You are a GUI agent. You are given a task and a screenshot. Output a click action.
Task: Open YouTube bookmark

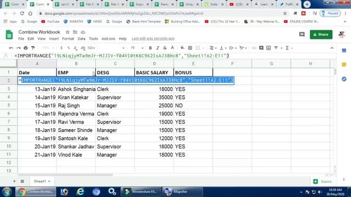50,21
